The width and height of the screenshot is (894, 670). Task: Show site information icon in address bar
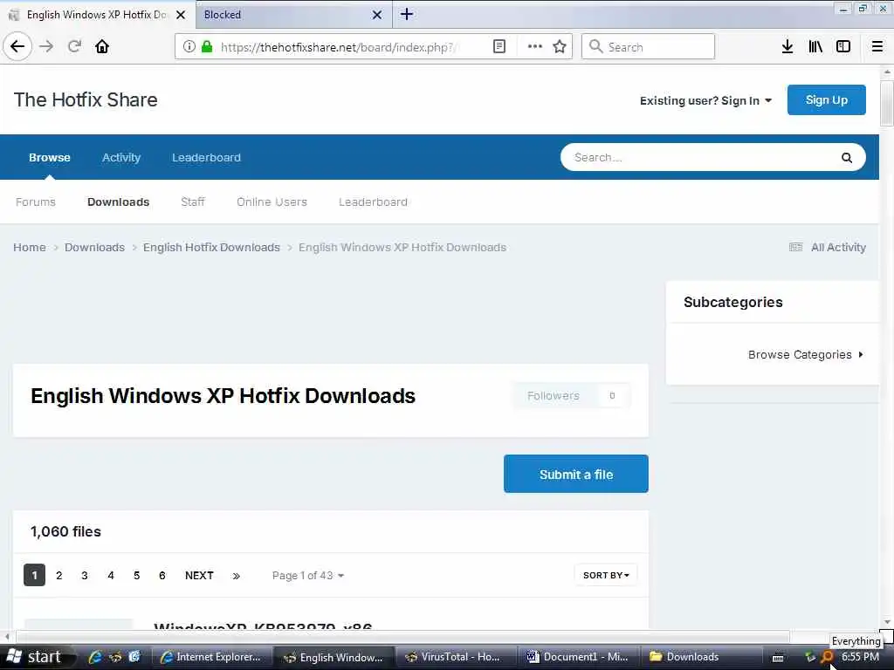coord(189,46)
